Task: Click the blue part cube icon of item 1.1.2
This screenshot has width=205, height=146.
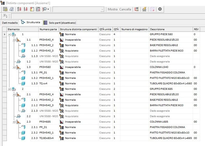Action: point(23,51)
